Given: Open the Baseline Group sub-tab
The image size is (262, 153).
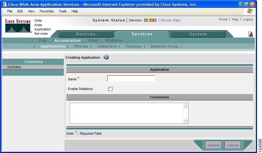Looking at the screenshot, I should [x=164, y=46].
